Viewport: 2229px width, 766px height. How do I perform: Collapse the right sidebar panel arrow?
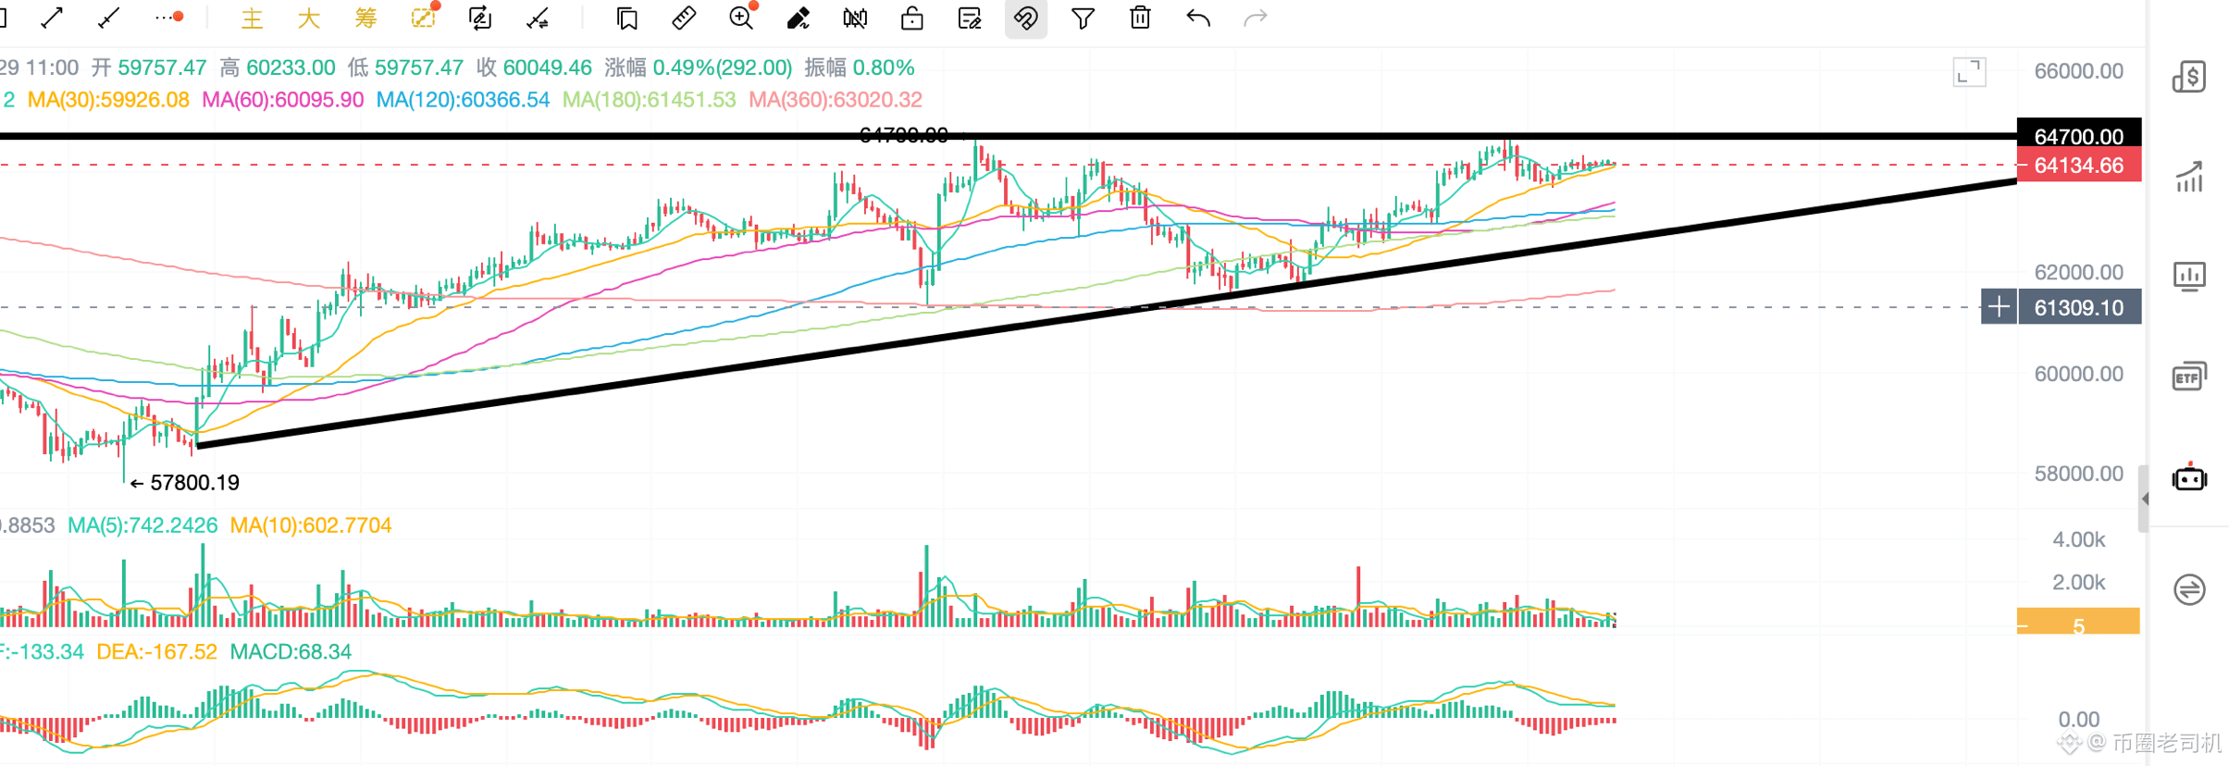pos(2144,499)
